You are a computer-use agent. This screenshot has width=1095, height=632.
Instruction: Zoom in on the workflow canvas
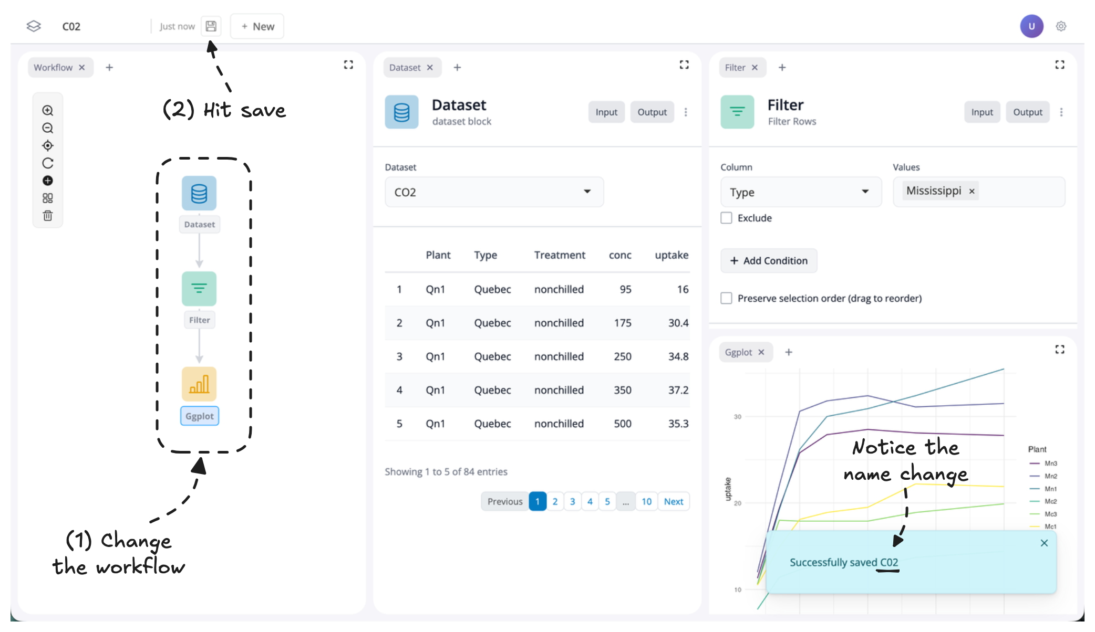coord(48,110)
